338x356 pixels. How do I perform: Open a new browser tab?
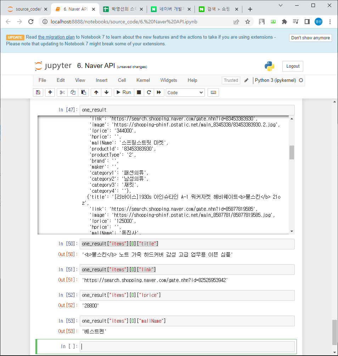tap(250, 9)
